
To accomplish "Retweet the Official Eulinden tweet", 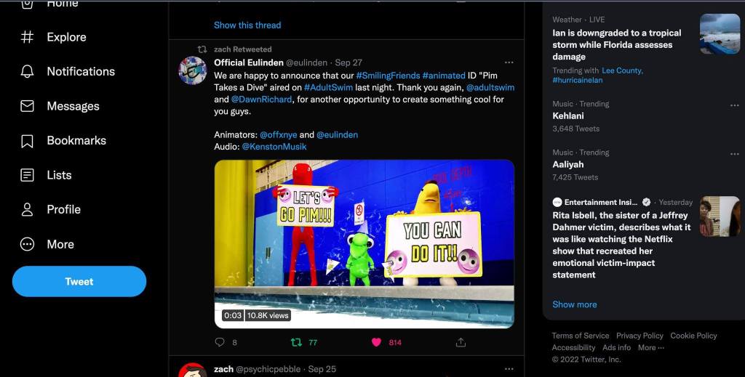I will tap(296, 342).
